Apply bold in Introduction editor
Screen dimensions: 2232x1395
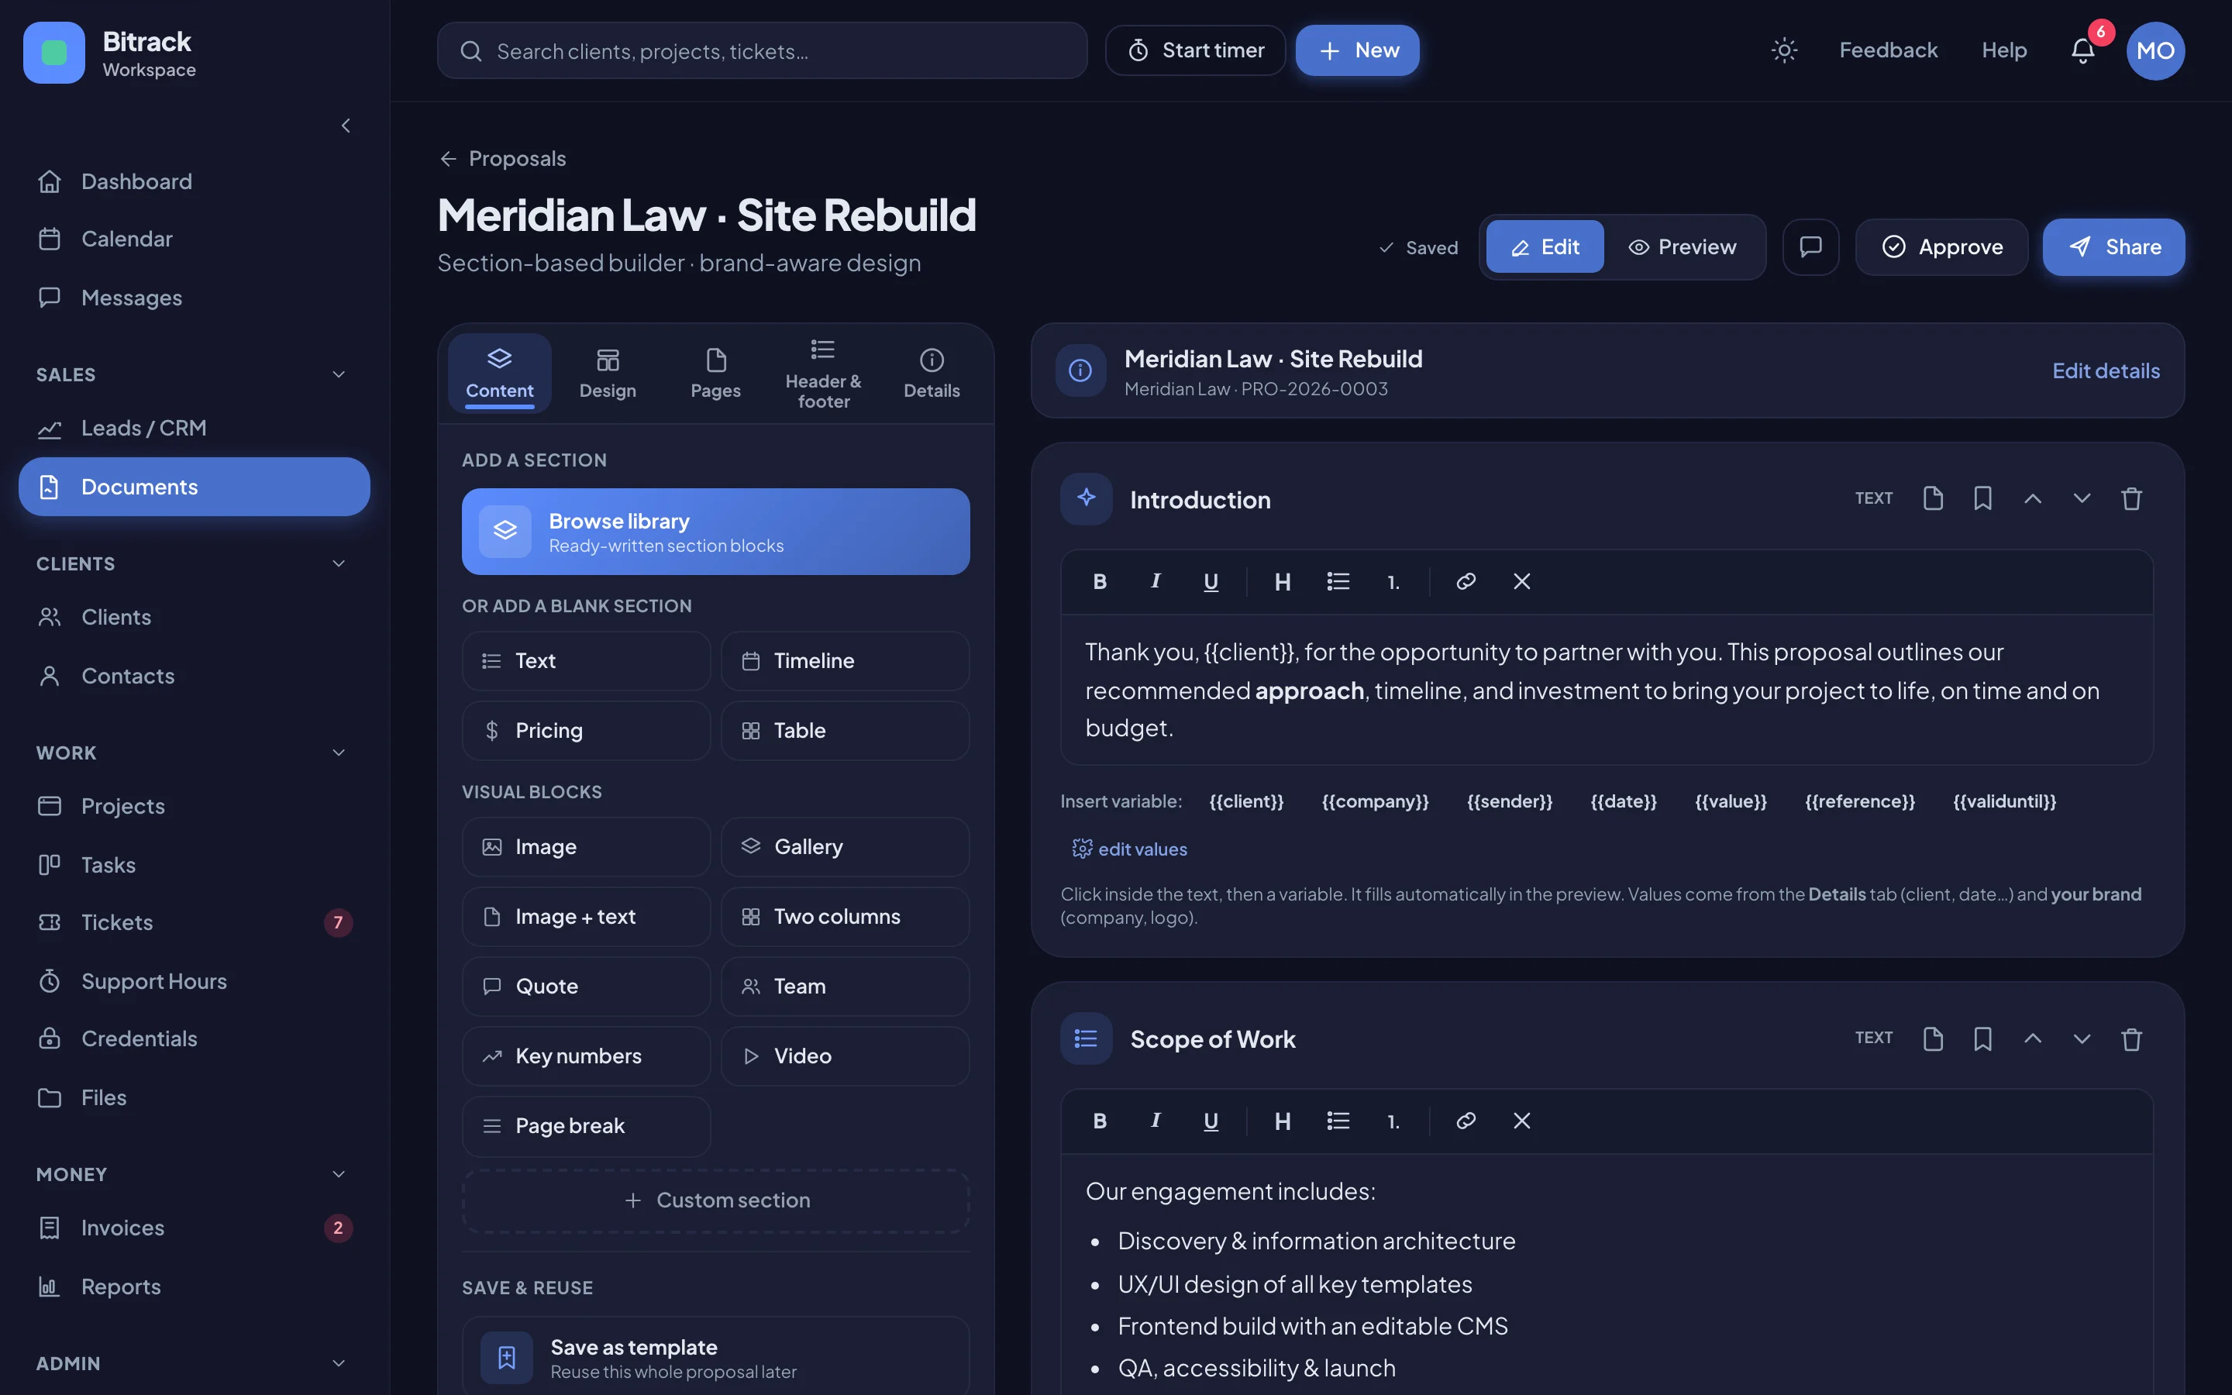1100,581
